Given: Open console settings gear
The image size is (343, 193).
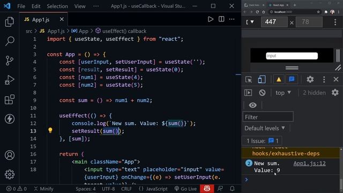Looking at the screenshot, I should coord(335,93).
